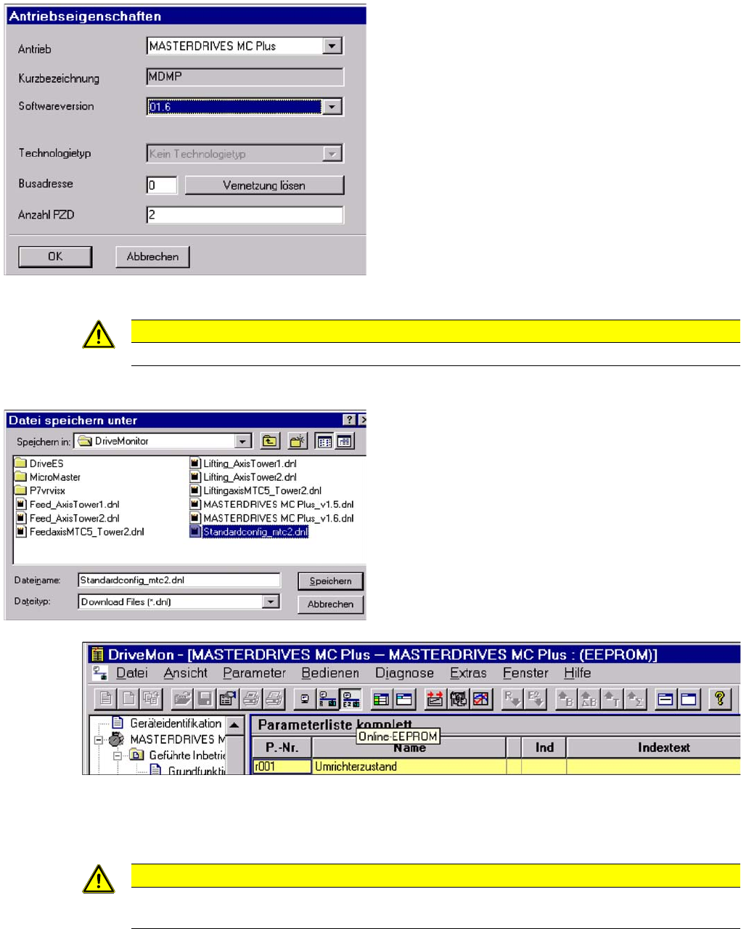Viewport: 741px width, 929px height.
Task: Go up one folder level in save dialog
Action: (270, 441)
